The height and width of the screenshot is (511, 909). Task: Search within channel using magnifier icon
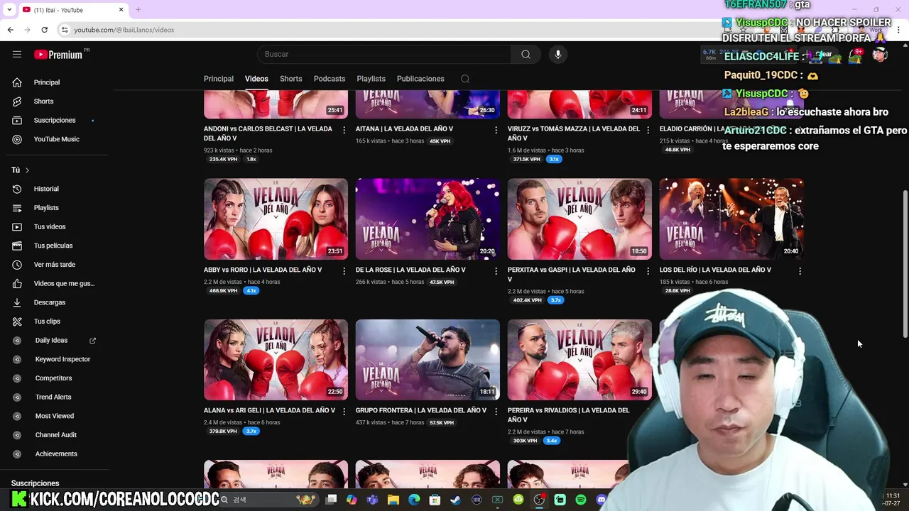[x=465, y=79]
